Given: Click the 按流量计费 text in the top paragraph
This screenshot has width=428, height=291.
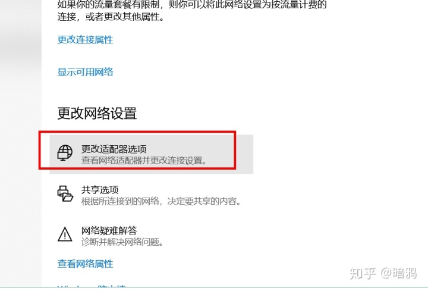Looking at the screenshot, I should (x=294, y=4).
